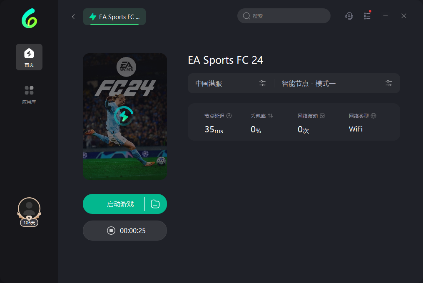Screen dimensions: 423x283
Task: Click the 节点延迟 speed test icon
Action: tap(229, 116)
